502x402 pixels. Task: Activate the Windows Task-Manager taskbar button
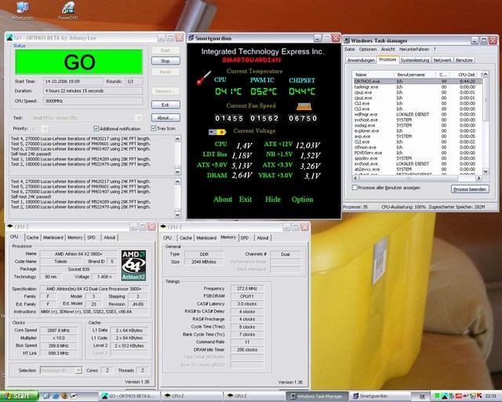click(x=317, y=397)
